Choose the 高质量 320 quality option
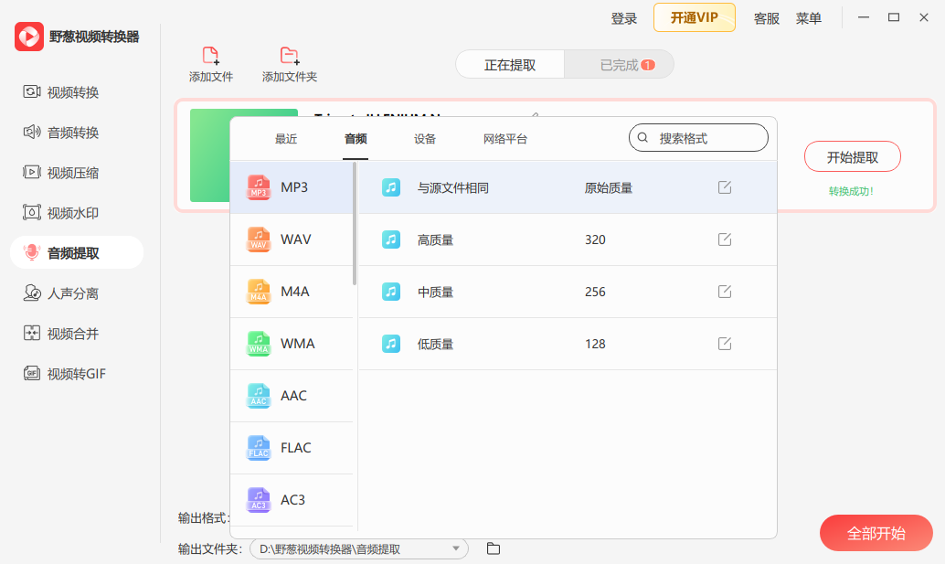 coord(512,239)
